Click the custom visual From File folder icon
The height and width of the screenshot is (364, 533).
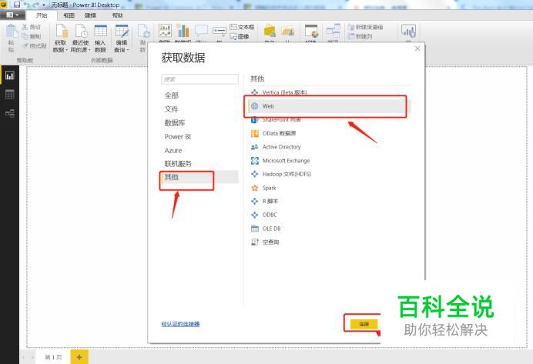pyautogui.click(x=287, y=32)
